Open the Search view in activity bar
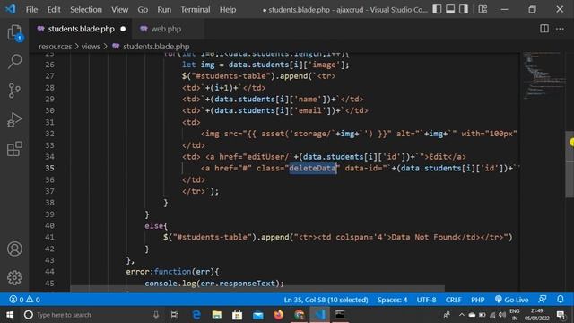This screenshot has height=323, width=574. 14,61
